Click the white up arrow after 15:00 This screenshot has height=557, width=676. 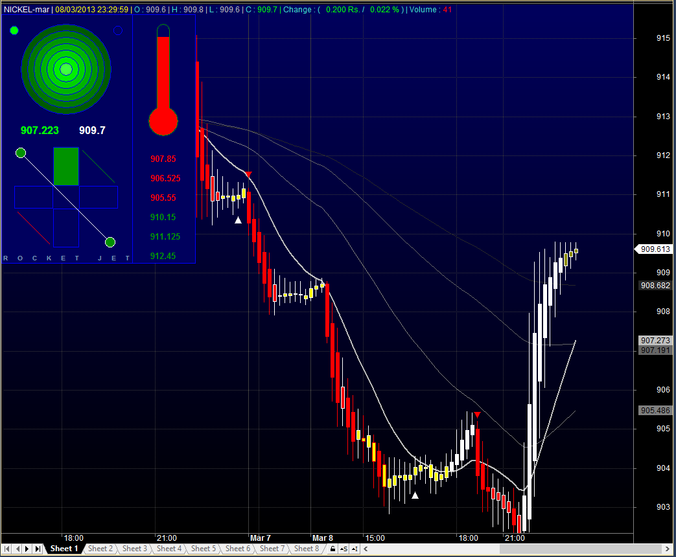pyautogui.click(x=415, y=495)
